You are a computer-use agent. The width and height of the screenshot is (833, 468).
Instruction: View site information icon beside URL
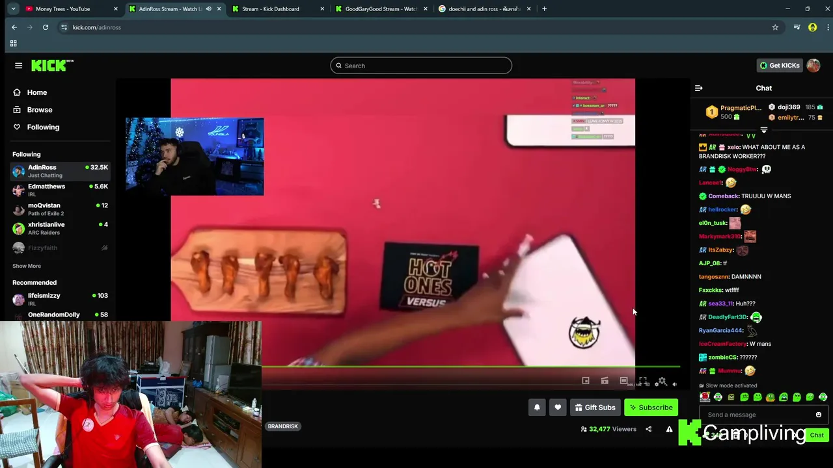point(64,27)
